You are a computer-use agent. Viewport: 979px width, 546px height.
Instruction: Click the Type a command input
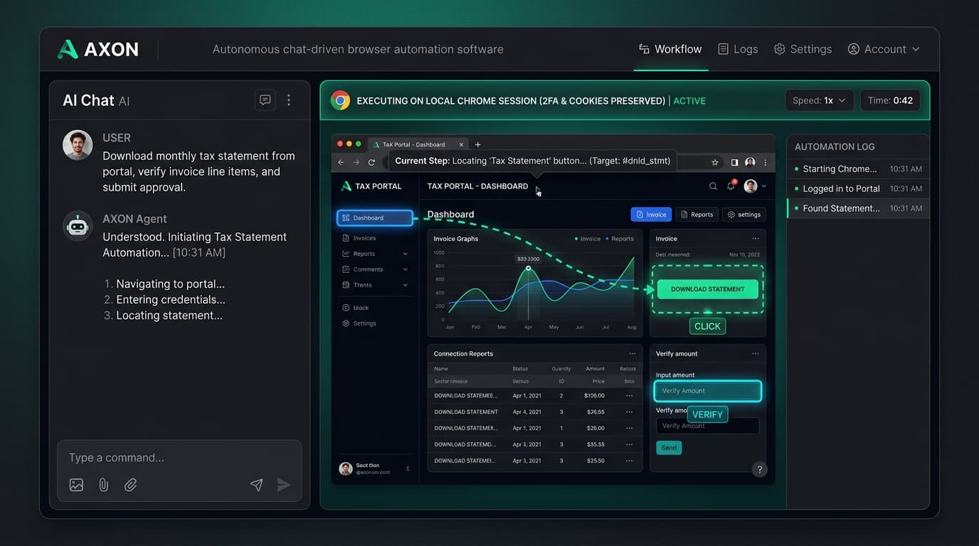point(179,458)
